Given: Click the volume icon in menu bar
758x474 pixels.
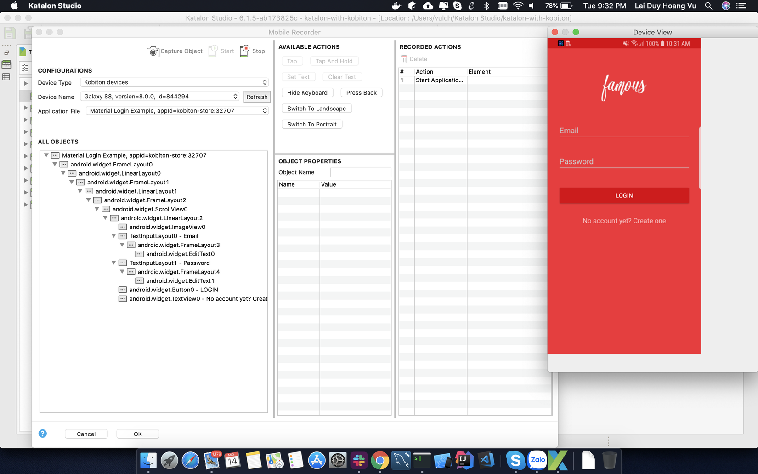Looking at the screenshot, I should [x=532, y=6].
